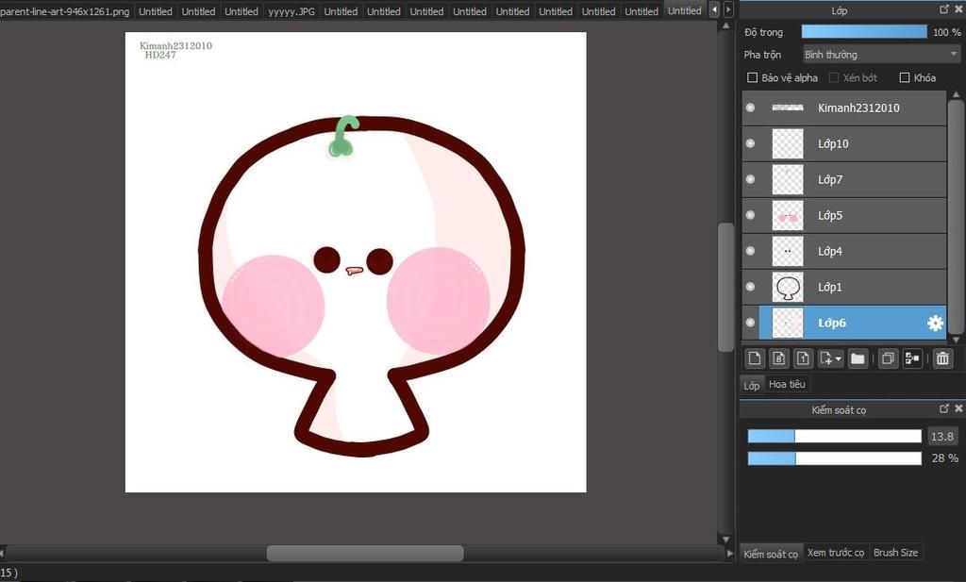
Task: Toggle visibility of layer Lớp7
Action: tap(750, 179)
